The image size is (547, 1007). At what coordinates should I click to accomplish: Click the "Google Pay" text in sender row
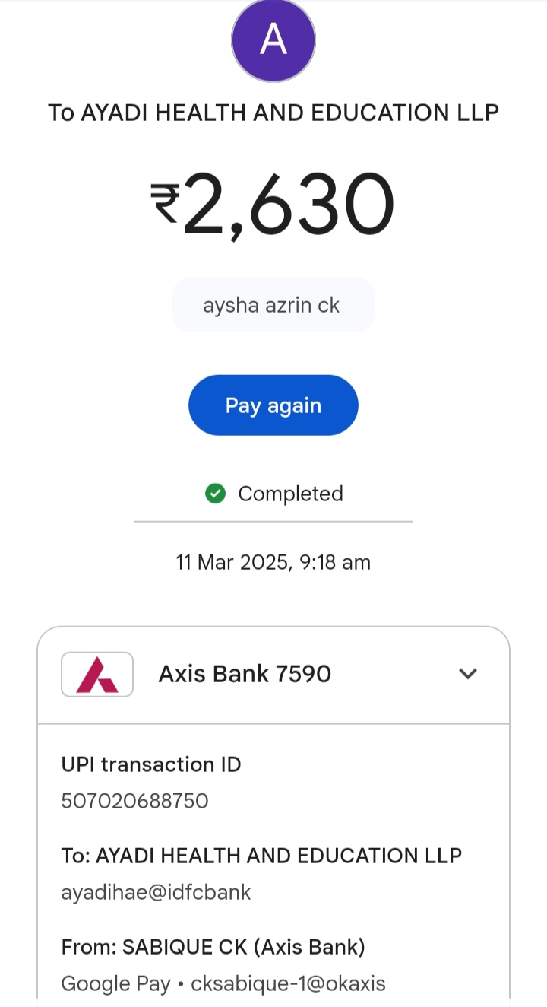(x=115, y=983)
